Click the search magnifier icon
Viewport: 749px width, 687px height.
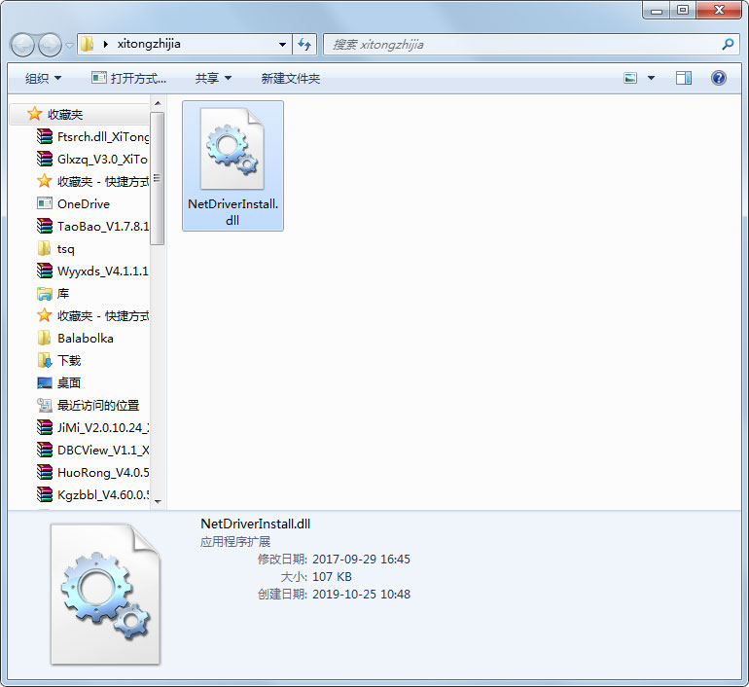728,44
